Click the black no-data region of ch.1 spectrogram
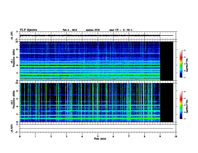The width and height of the screenshot is (198, 153). tap(167, 61)
